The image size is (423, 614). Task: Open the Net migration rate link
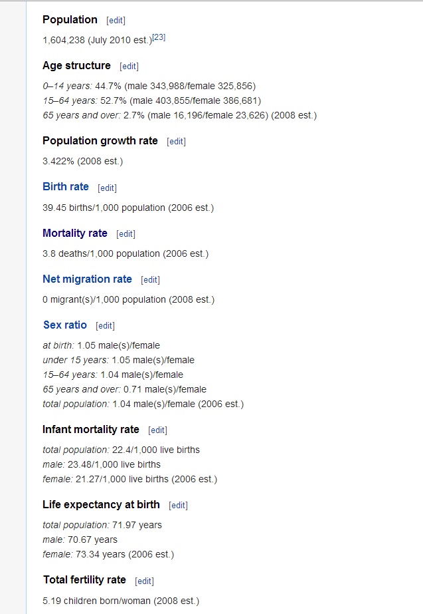(x=87, y=279)
